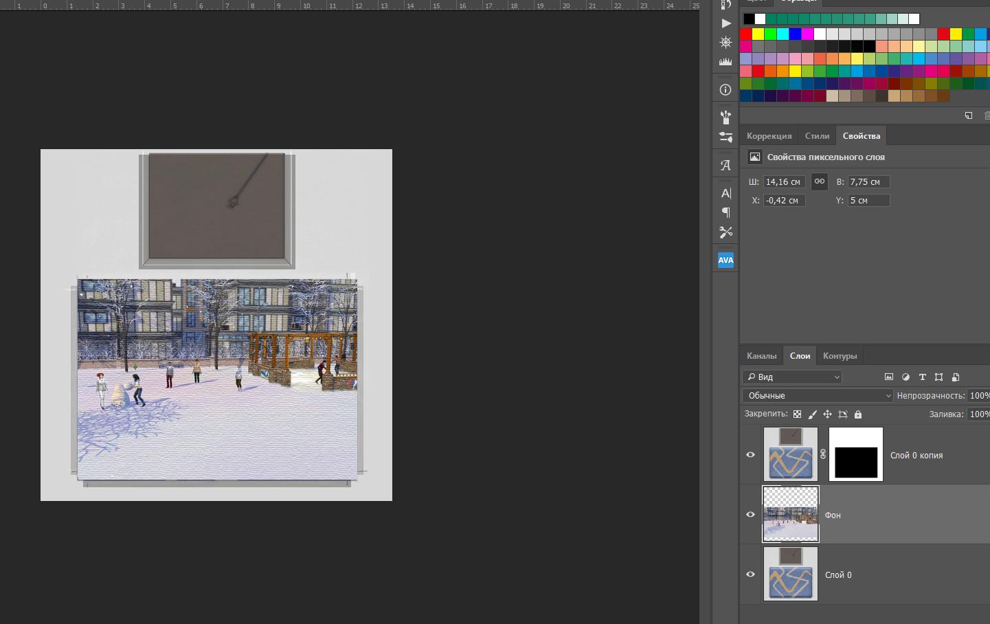Toggle the lock all padlock

(857, 414)
